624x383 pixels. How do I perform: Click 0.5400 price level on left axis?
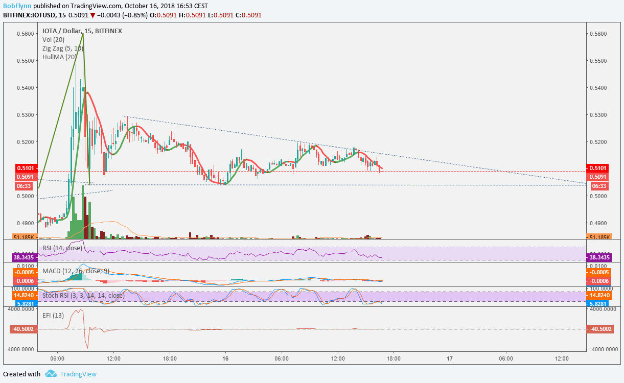(26, 88)
